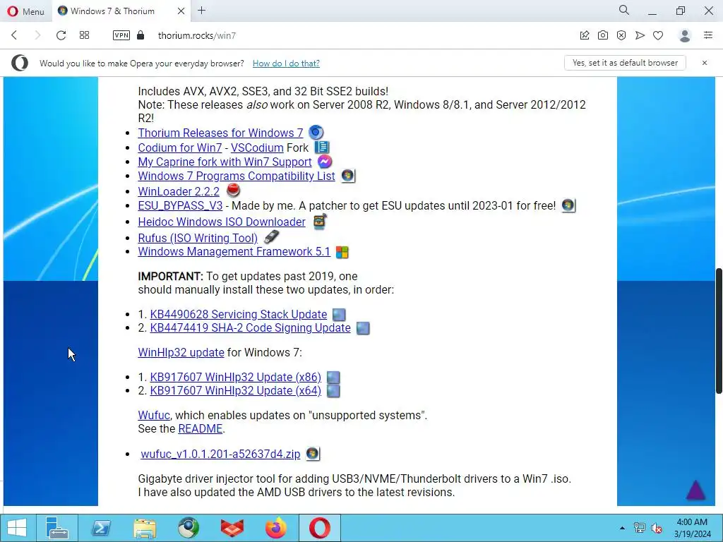The height and width of the screenshot is (542, 723).
Task: Open Codium for Win7 link
Action: (180, 147)
